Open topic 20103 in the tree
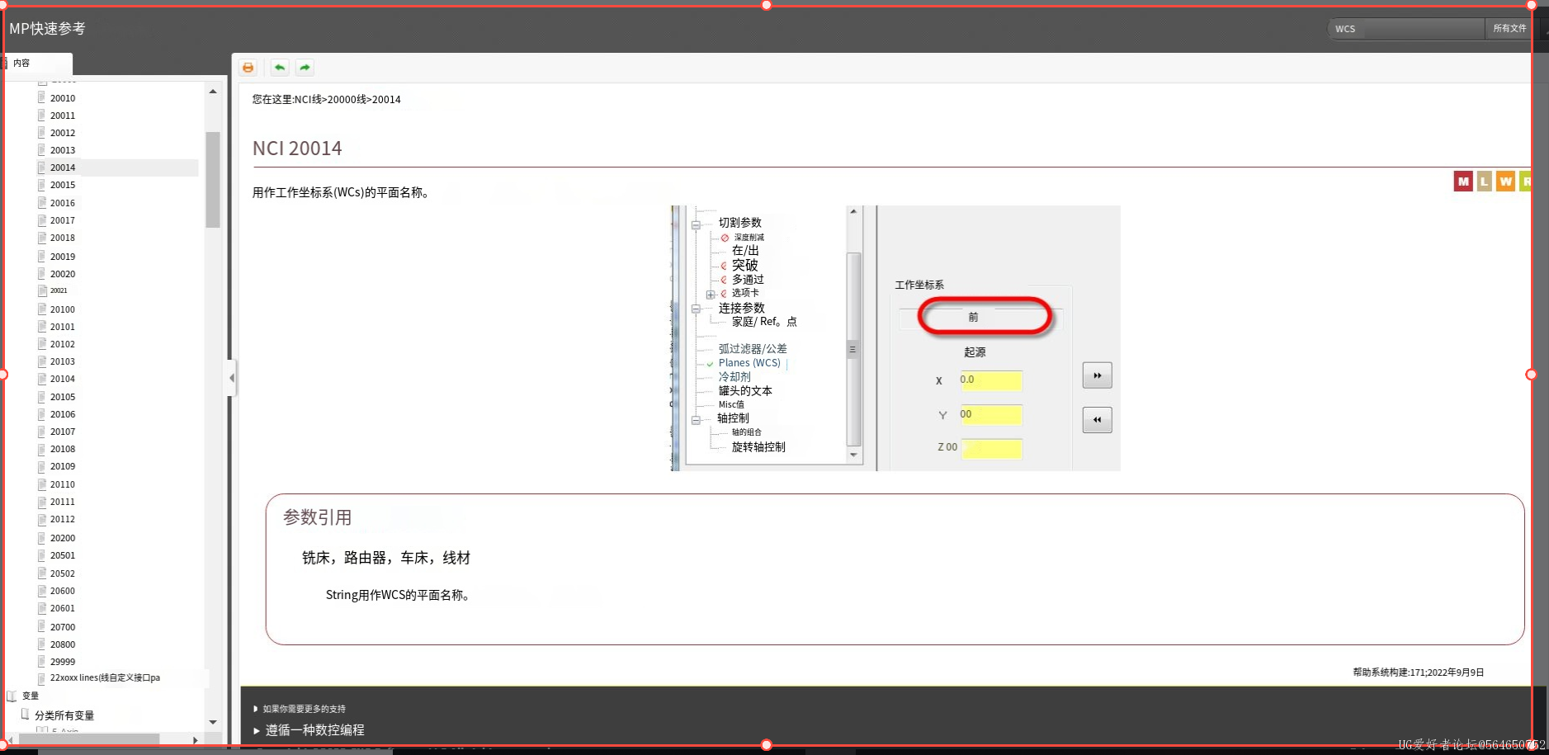1549x755 pixels. tap(63, 361)
